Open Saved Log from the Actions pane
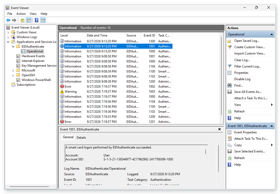280x194 pixels. coord(247,41)
